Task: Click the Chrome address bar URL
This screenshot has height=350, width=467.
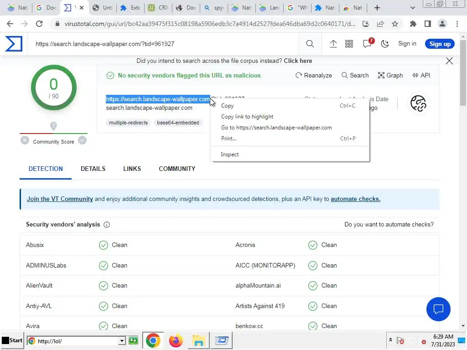Action: tap(210, 24)
